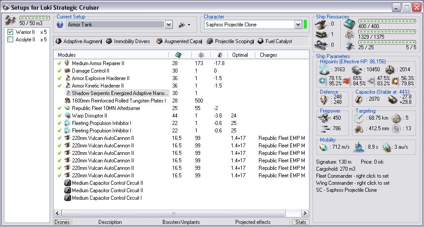Click the structure hitpoints icon
The width and height of the screenshot is (424, 227).
click(390, 70)
